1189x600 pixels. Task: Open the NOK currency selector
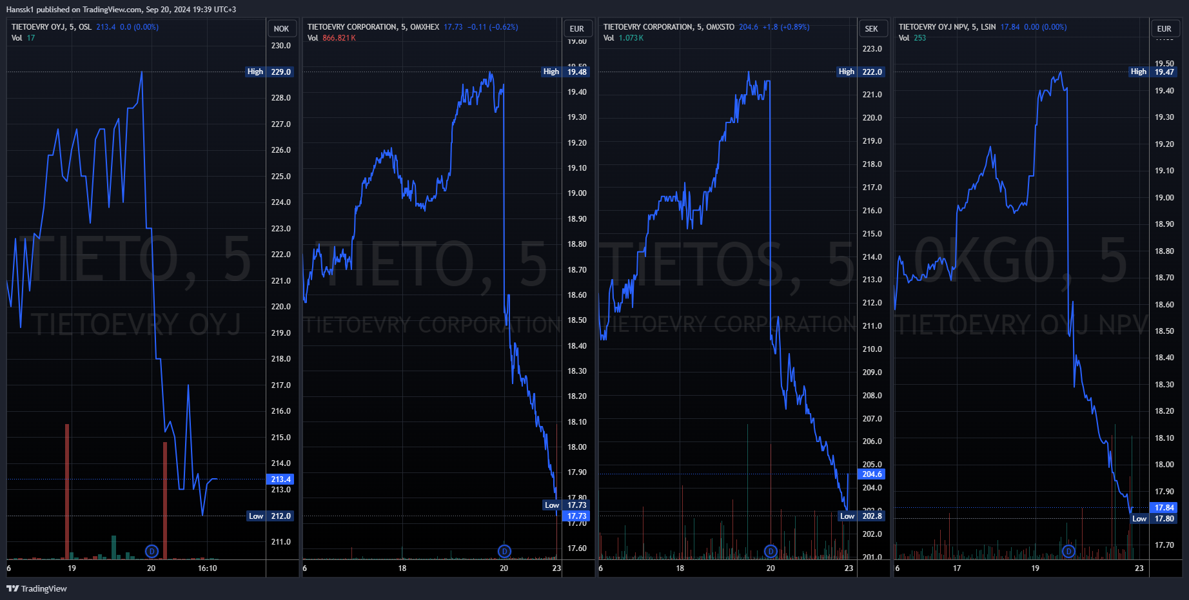tap(281, 28)
